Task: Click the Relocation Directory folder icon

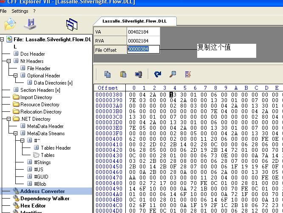Action: tap(16, 111)
